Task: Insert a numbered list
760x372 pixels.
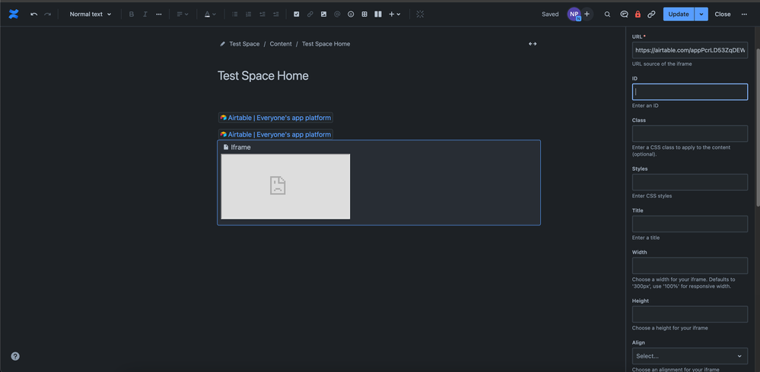Action: click(249, 14)
